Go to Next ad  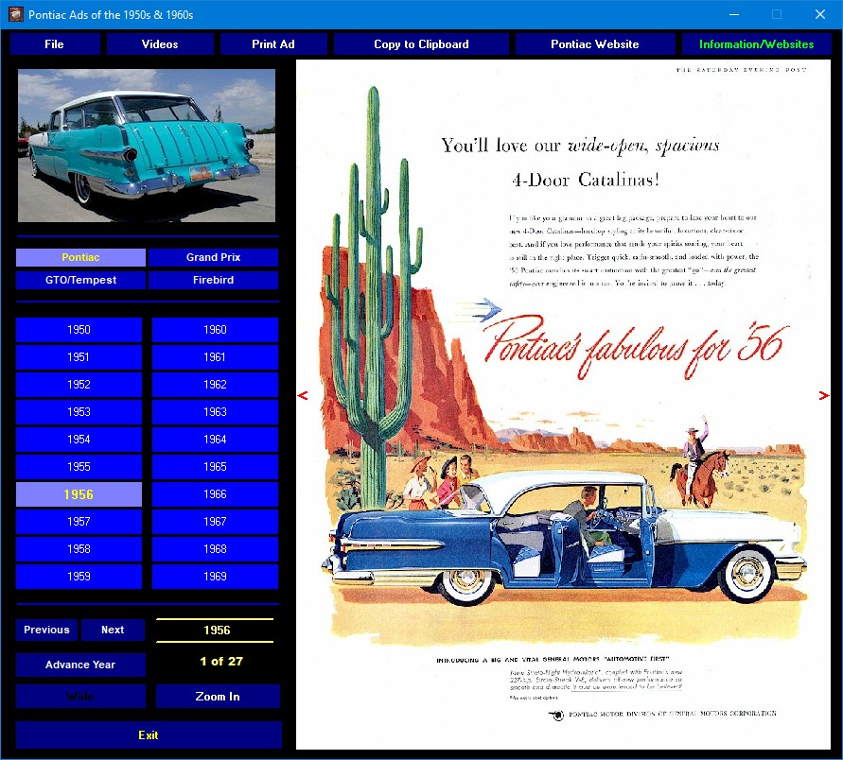click(113, 630)
